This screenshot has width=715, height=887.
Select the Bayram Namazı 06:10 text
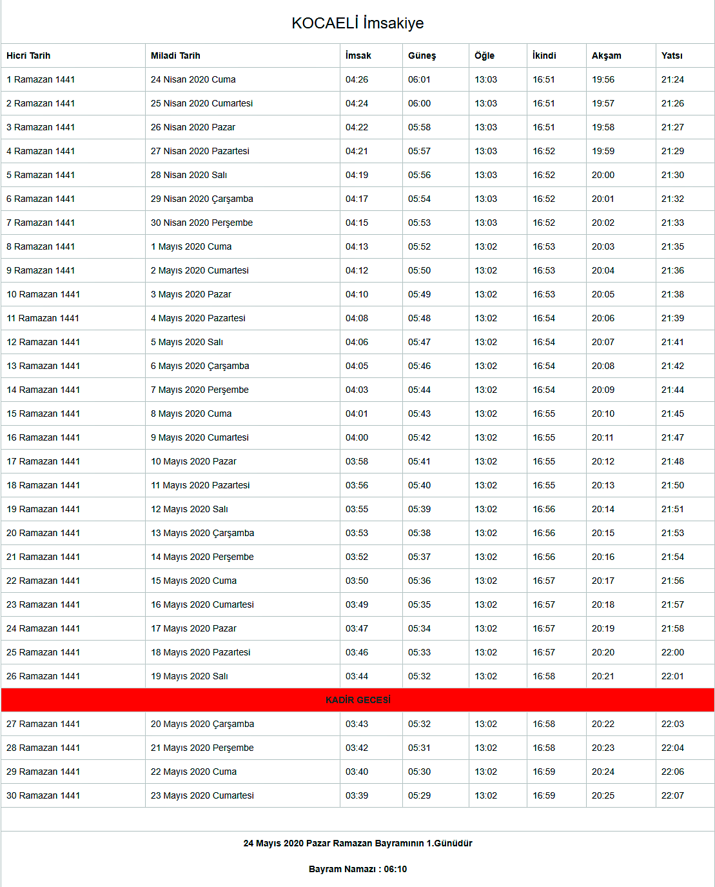357,869
